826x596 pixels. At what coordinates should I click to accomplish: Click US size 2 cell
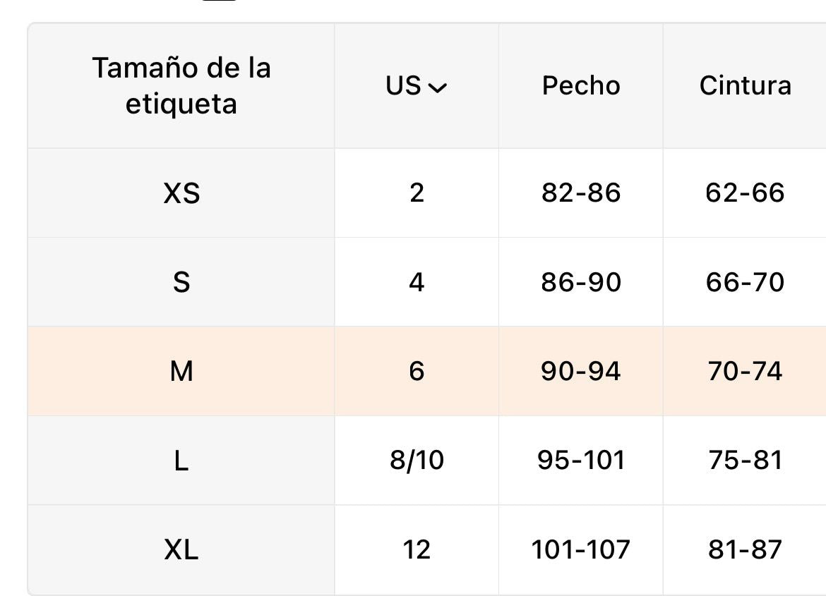point(417,193)
